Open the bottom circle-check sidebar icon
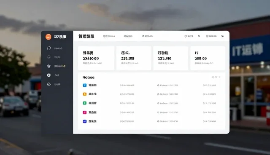Screen dimensions: 270x155 point(49,84)
